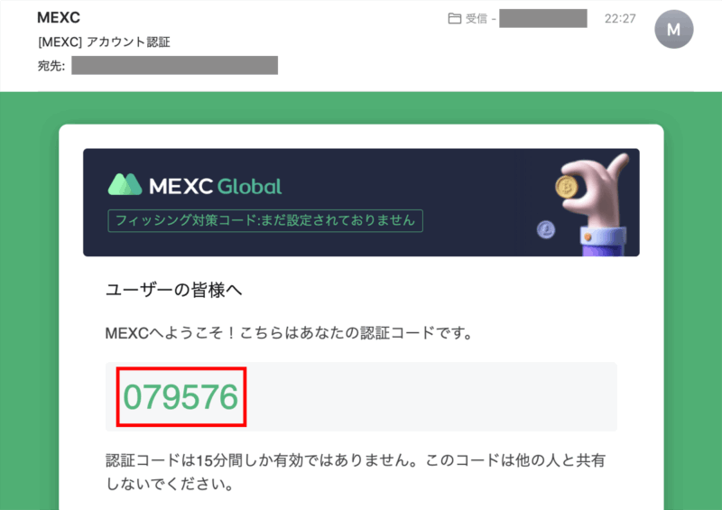Viewport: 722px width, 510px height.
Task: Click the MEXC Global brand text
Action: point(213,187)
